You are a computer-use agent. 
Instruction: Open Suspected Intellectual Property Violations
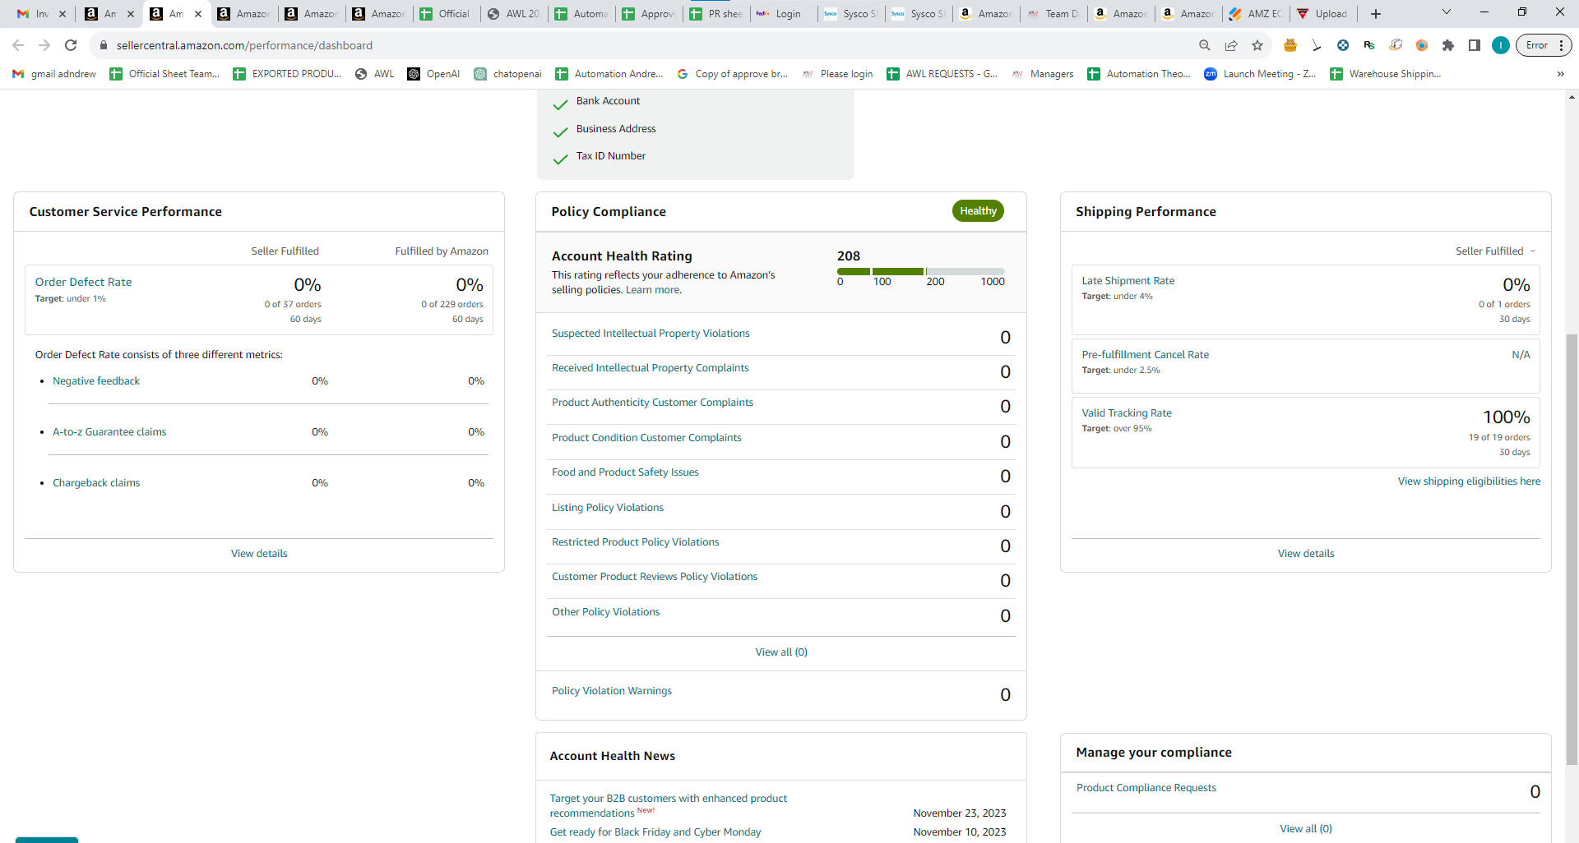651,334
